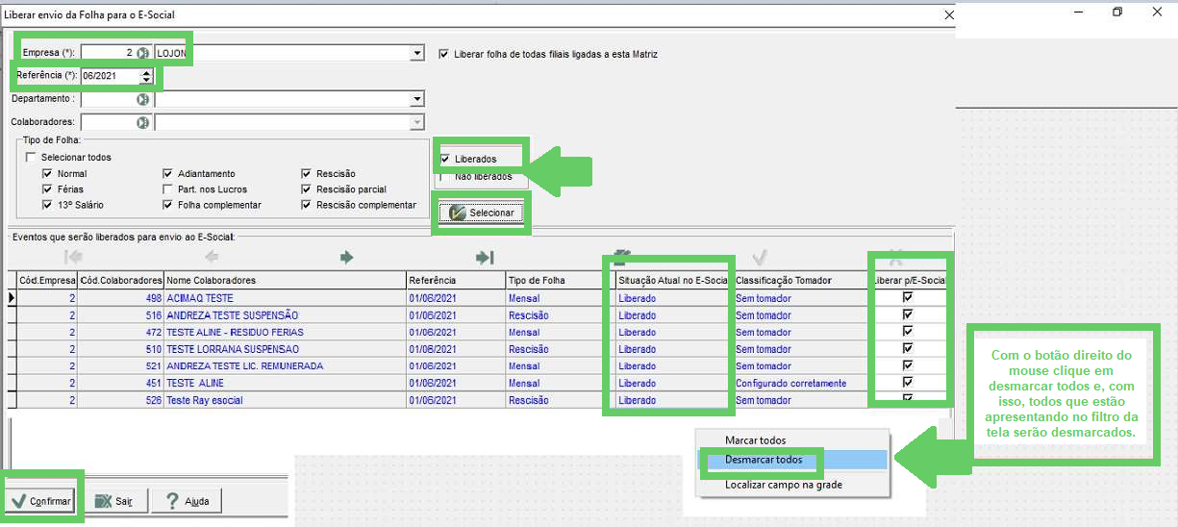Click the Tipo de Folha column header
The image size is (1178, 527).
point(560,280)
